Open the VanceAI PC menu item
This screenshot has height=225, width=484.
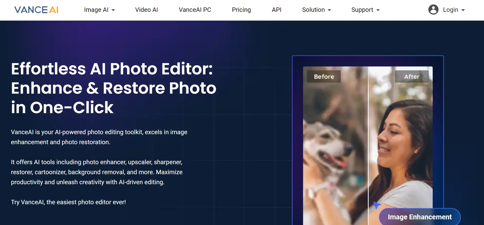pos(195,10)
